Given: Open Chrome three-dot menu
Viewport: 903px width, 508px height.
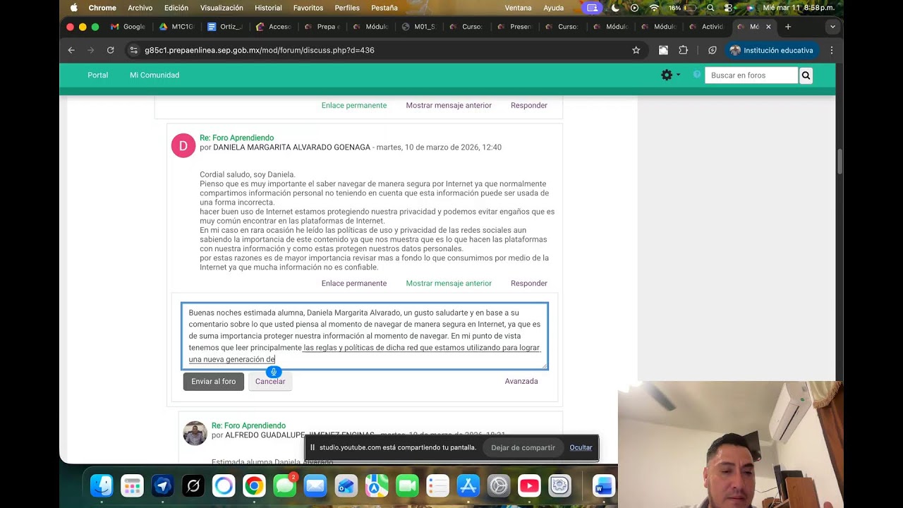Looking at the screenshot, I should (x=832, y=50).
